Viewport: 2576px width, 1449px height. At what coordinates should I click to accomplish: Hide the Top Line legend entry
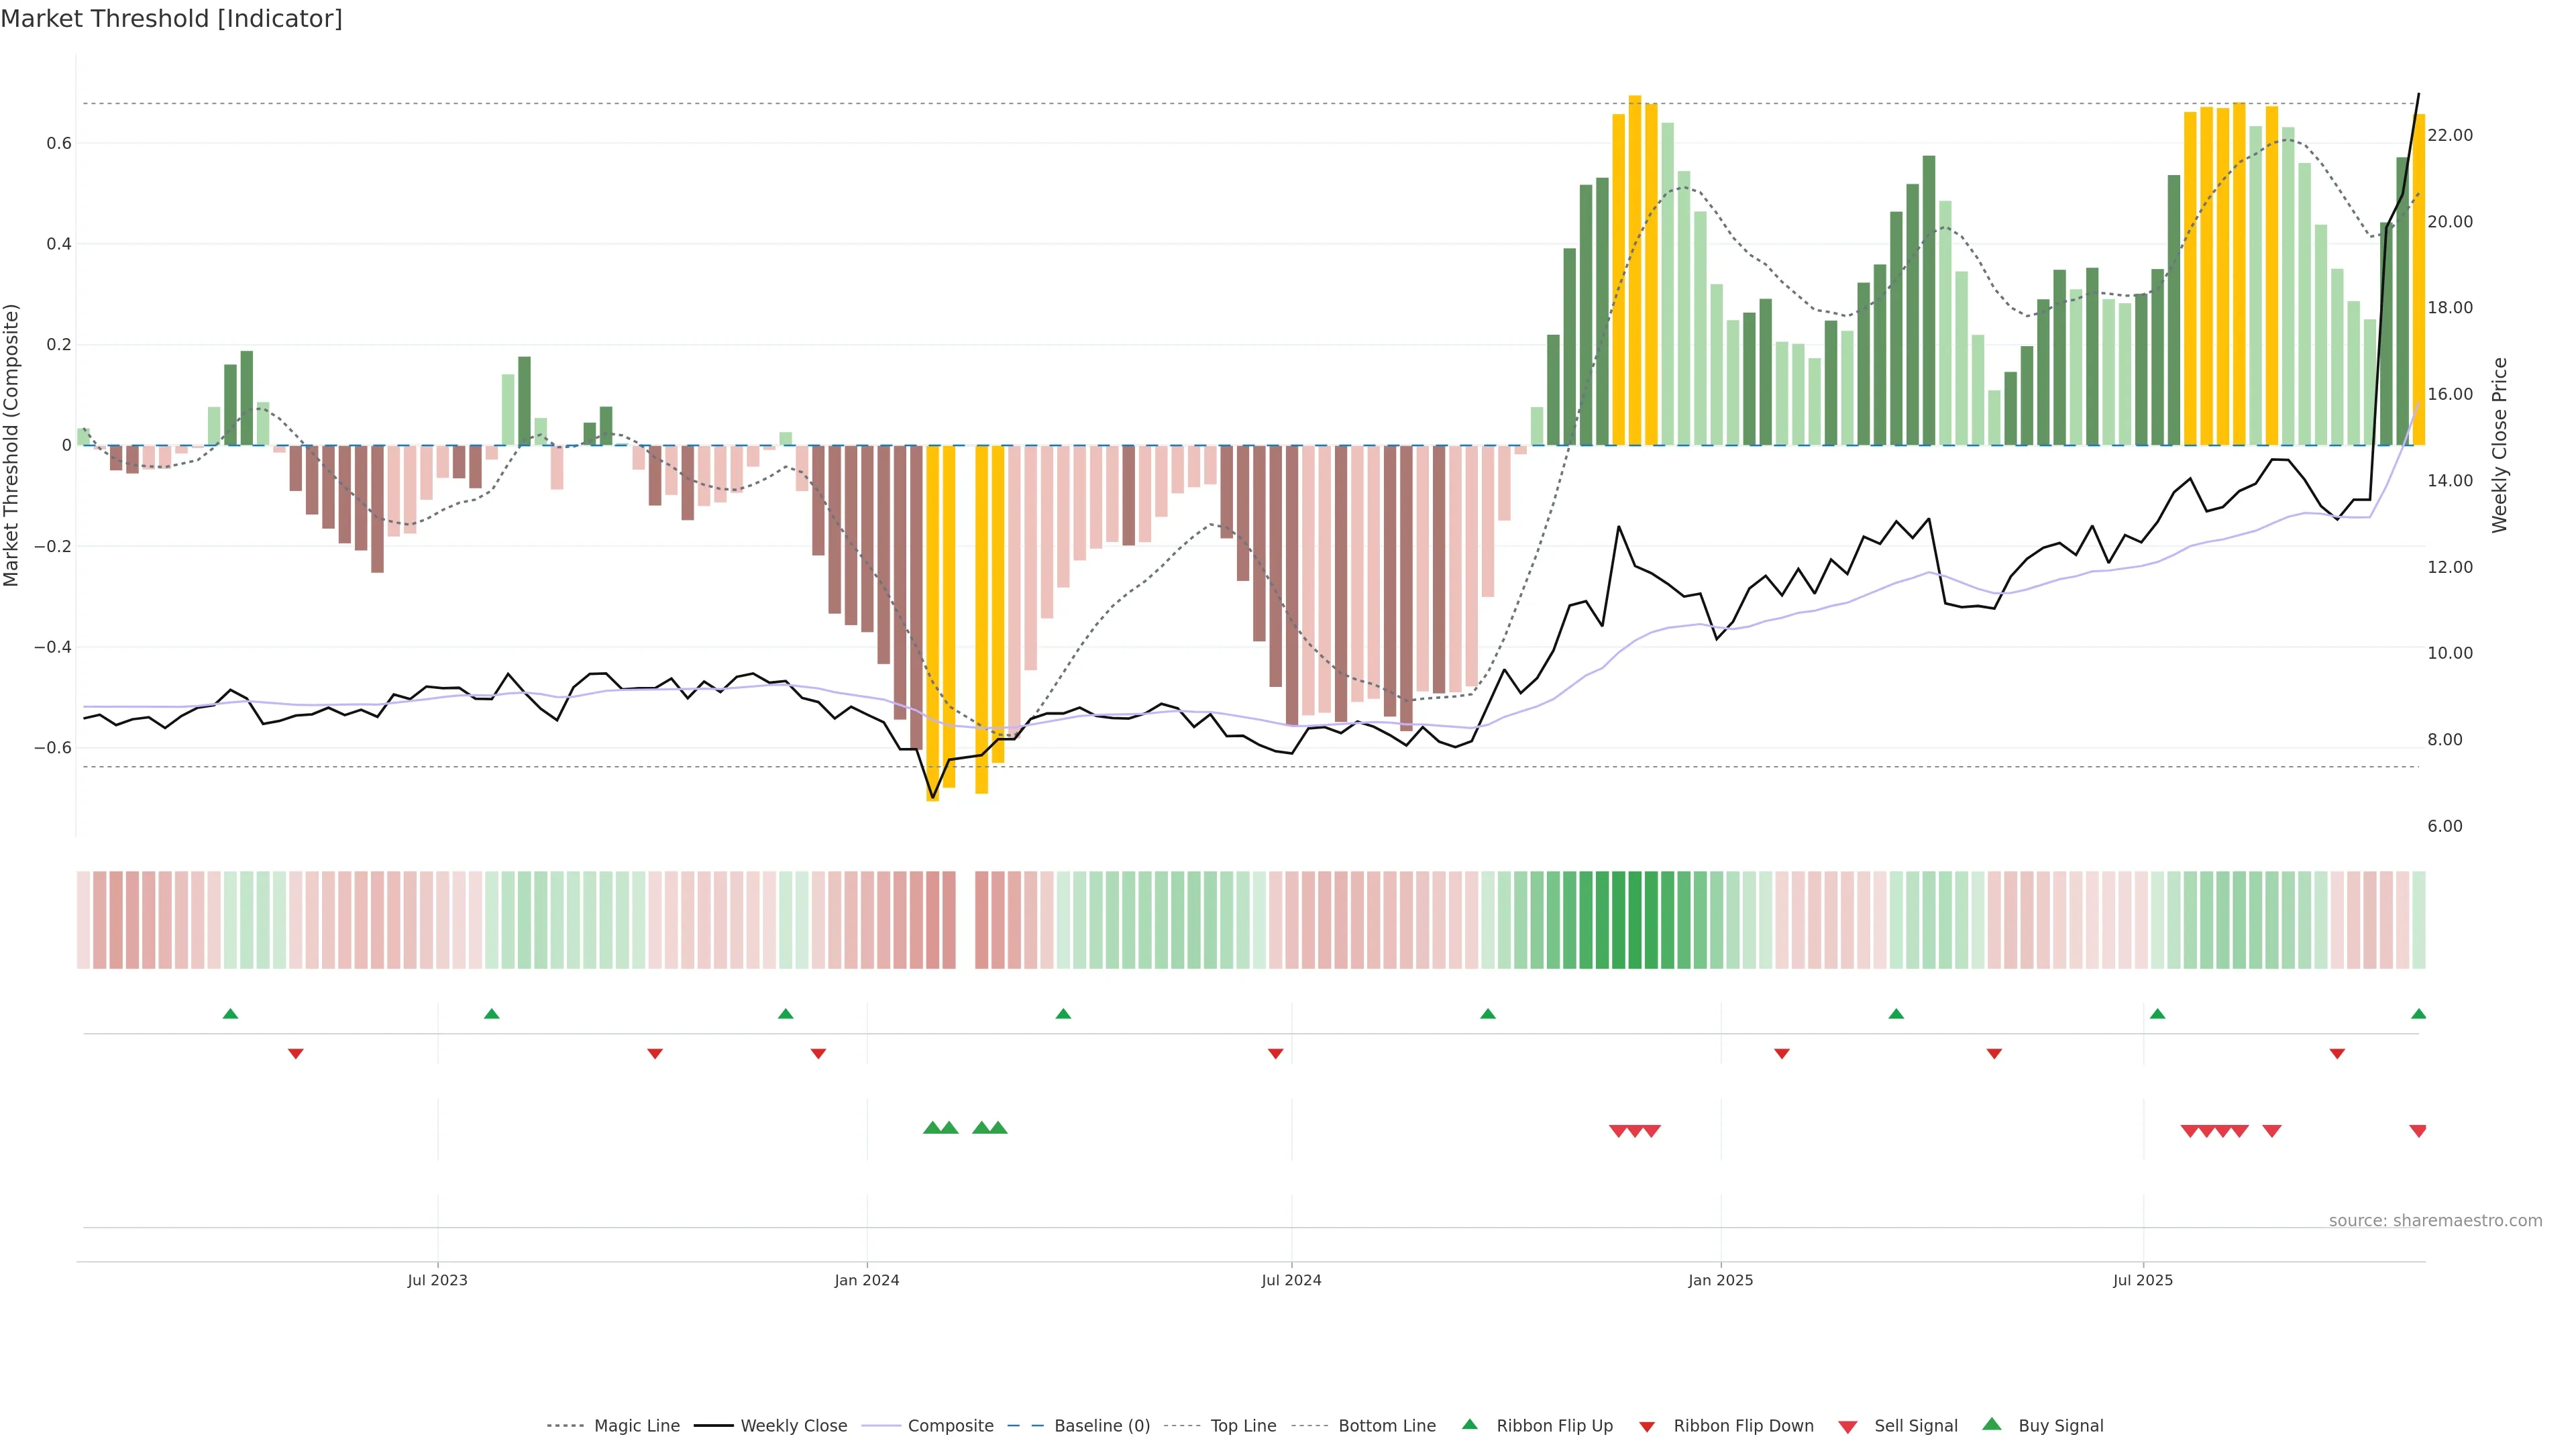point(1243,1426)
